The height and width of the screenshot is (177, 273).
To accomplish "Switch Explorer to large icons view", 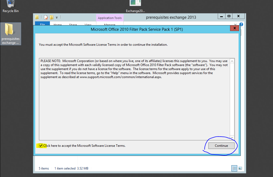I will [240, 168].
